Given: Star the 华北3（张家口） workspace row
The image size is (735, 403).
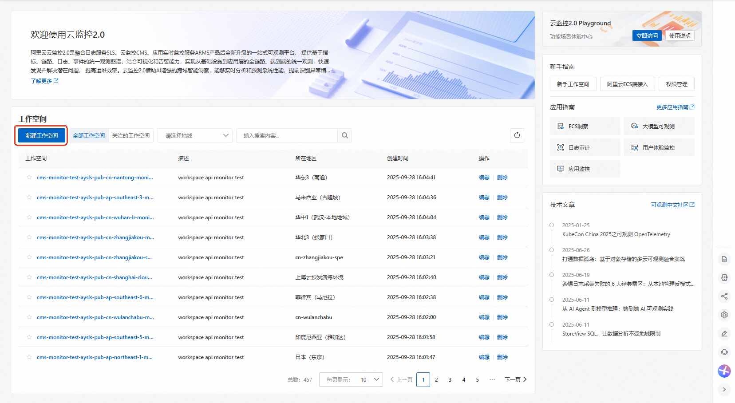Looking at the screenshot, I should (x=29, y=237).
